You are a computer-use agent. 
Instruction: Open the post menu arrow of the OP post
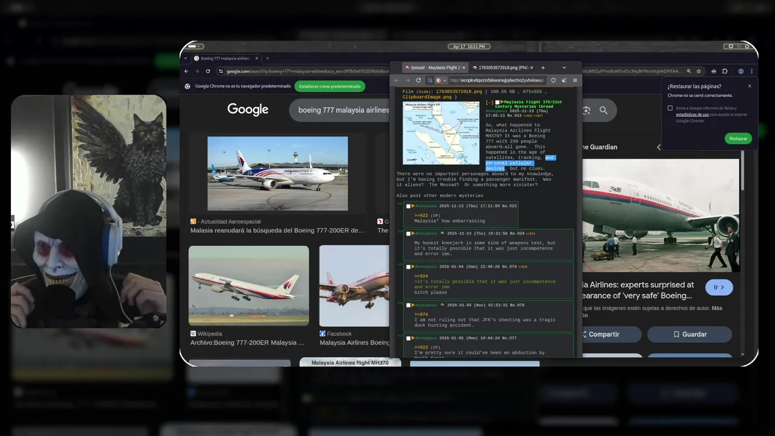502,102
